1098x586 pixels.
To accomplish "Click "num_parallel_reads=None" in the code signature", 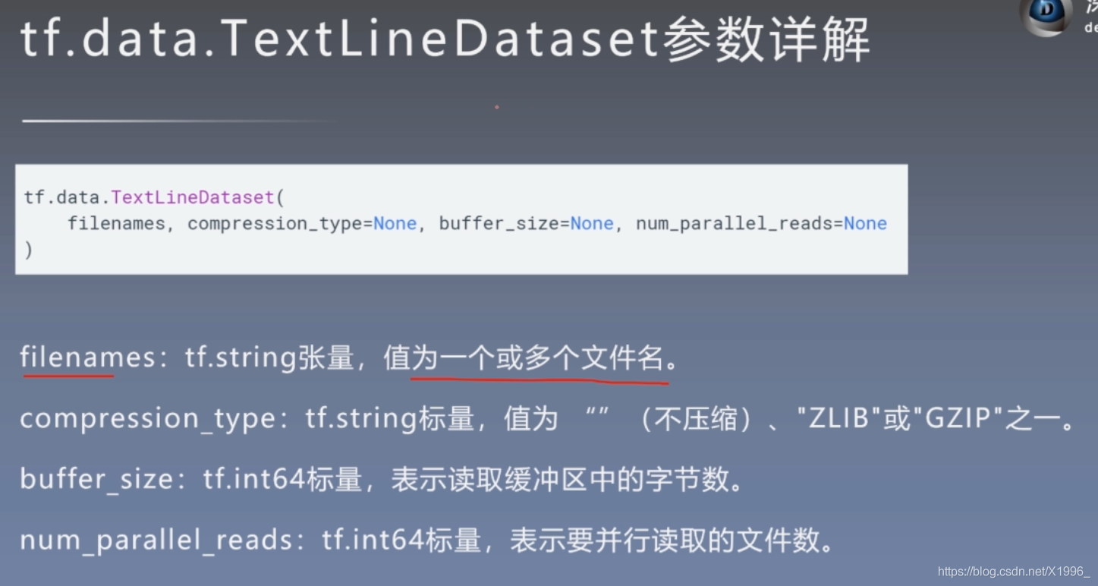I will click(x=761, y=223).
